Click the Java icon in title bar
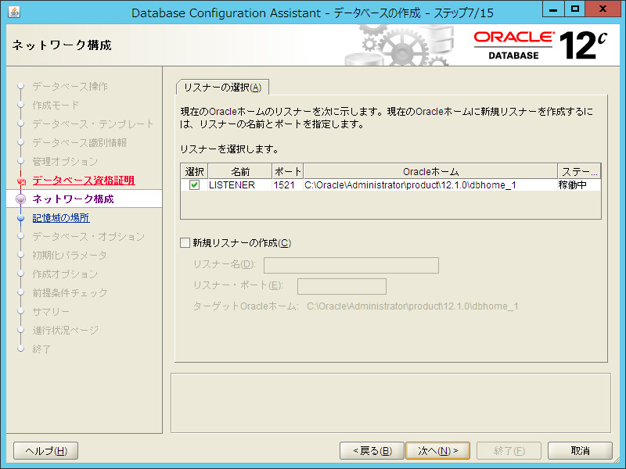This screenshot has width=626, height=469. [x=14, y=13]
